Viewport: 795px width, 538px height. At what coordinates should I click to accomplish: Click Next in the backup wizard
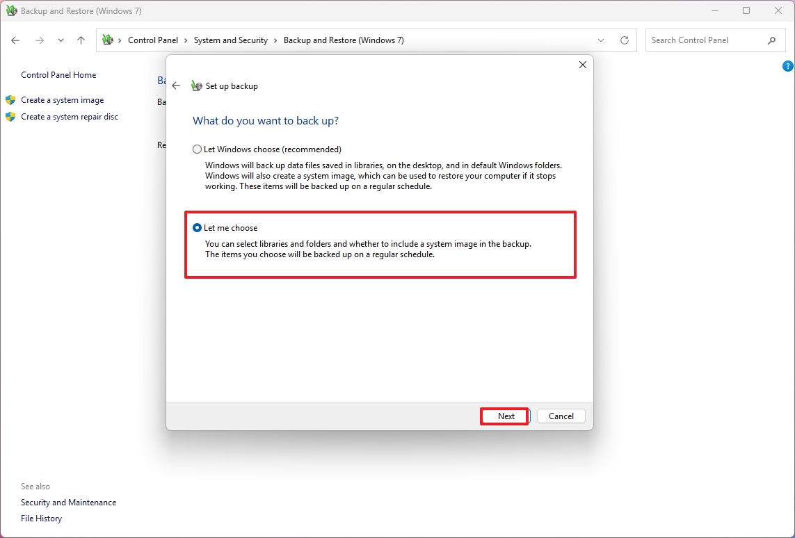[506, 416]
